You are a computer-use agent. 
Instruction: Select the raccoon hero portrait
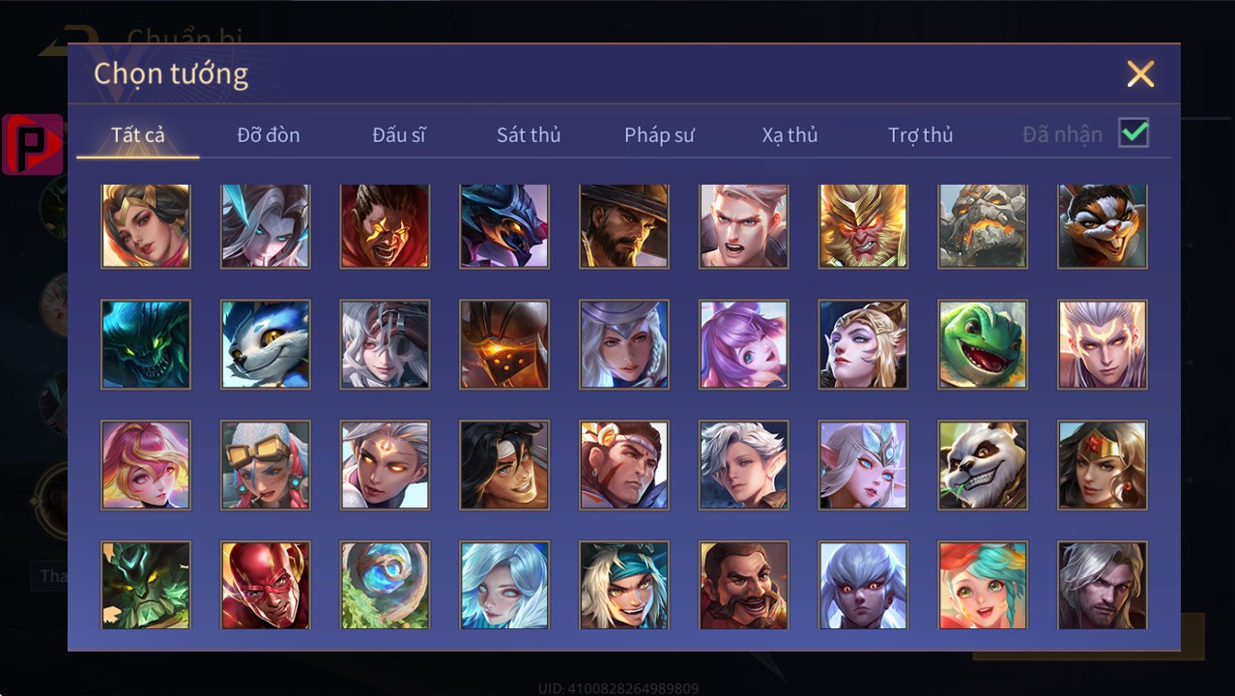1103,226
